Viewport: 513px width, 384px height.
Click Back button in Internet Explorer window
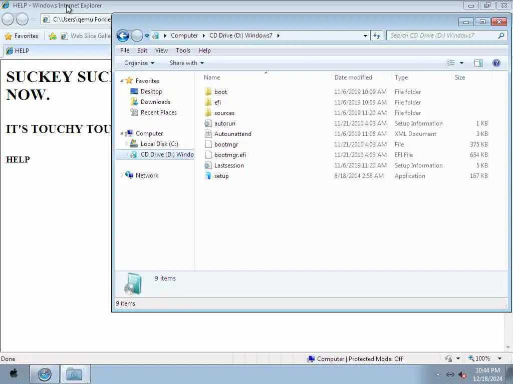click(x=8, y=19)
